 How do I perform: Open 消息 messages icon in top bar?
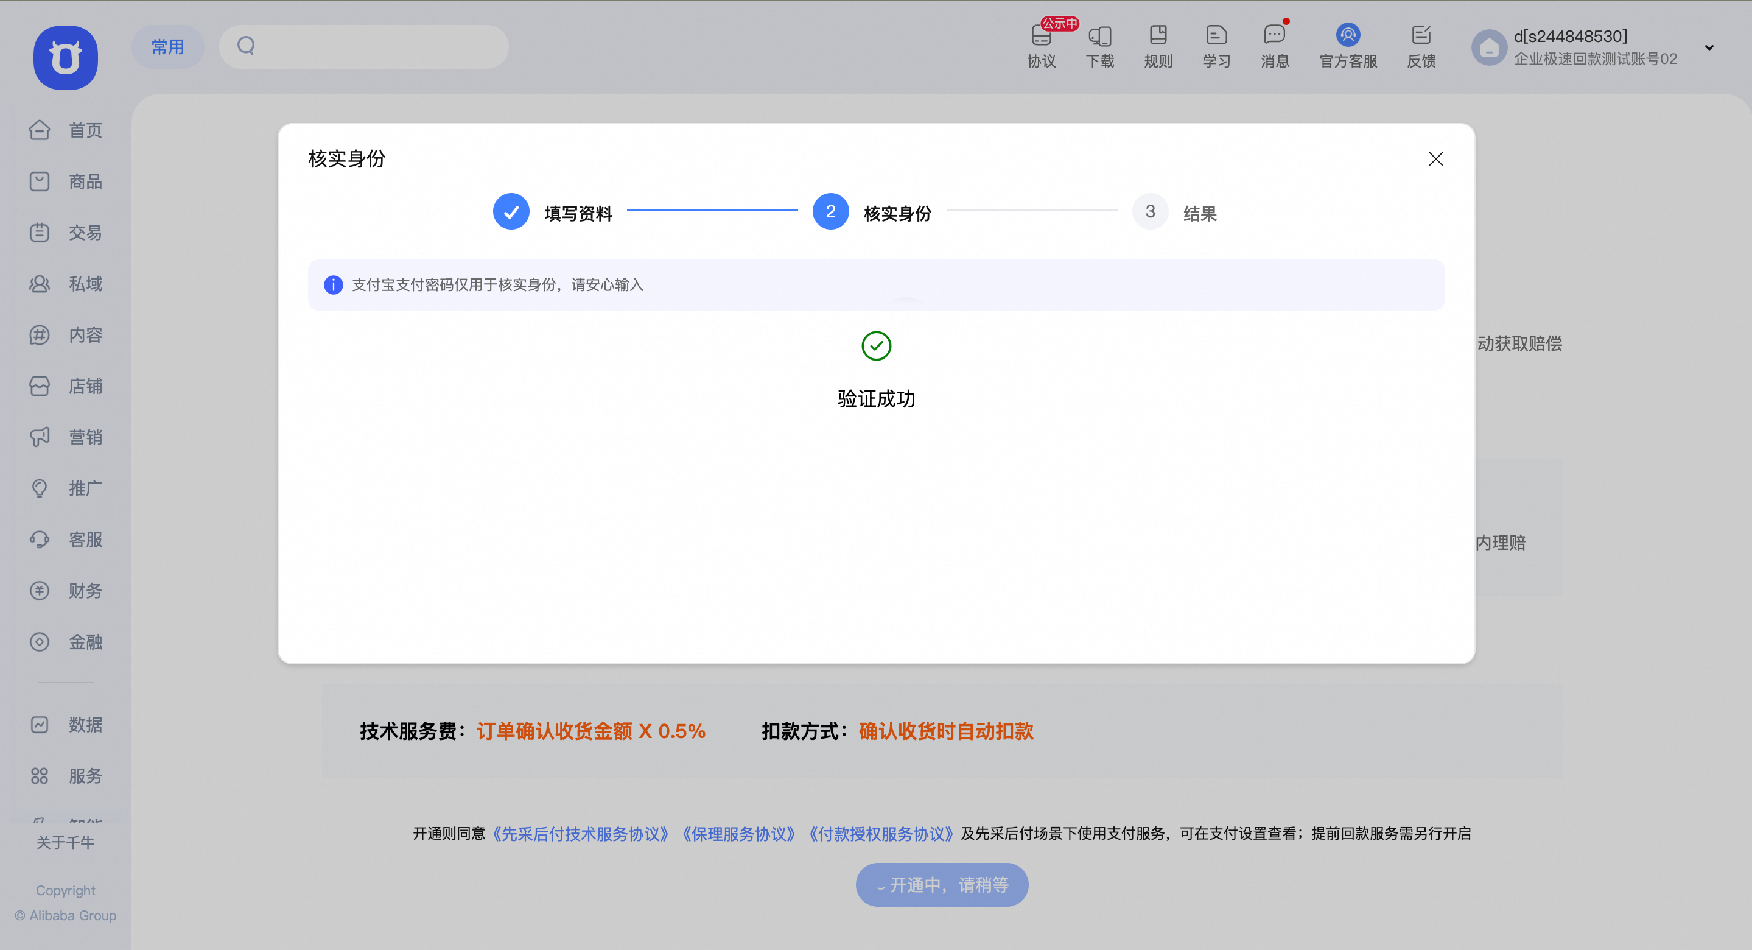(x=1275, y=35)
